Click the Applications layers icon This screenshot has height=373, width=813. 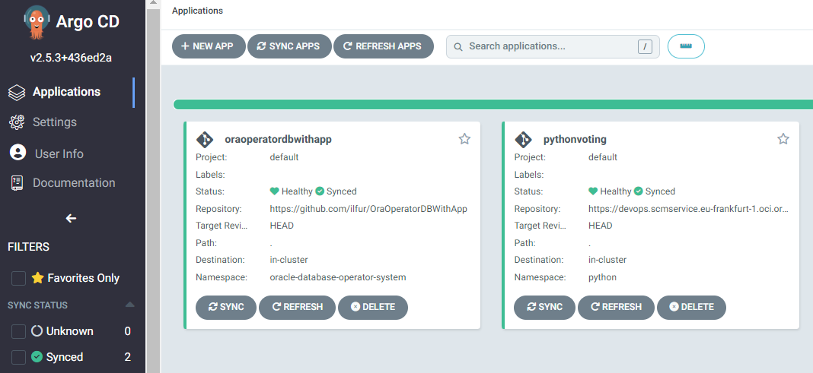click(17, 93)
